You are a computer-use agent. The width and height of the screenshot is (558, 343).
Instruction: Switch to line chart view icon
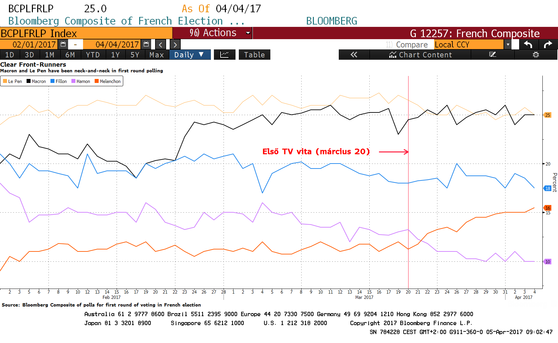pyautogui.click(x=225, y=55)
